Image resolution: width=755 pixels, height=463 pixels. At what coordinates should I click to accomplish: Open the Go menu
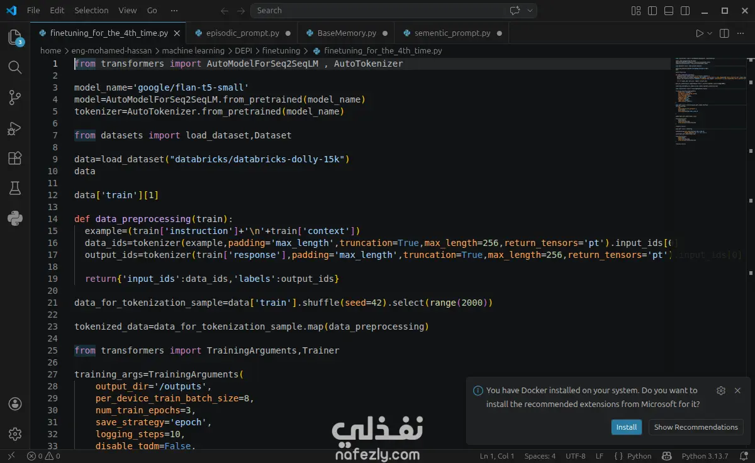[x=152, y=11]
